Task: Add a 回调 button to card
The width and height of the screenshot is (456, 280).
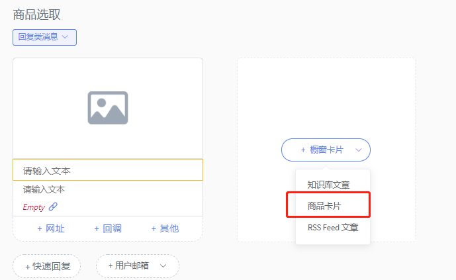Action: pyautogui.click(x=107, y=228)
